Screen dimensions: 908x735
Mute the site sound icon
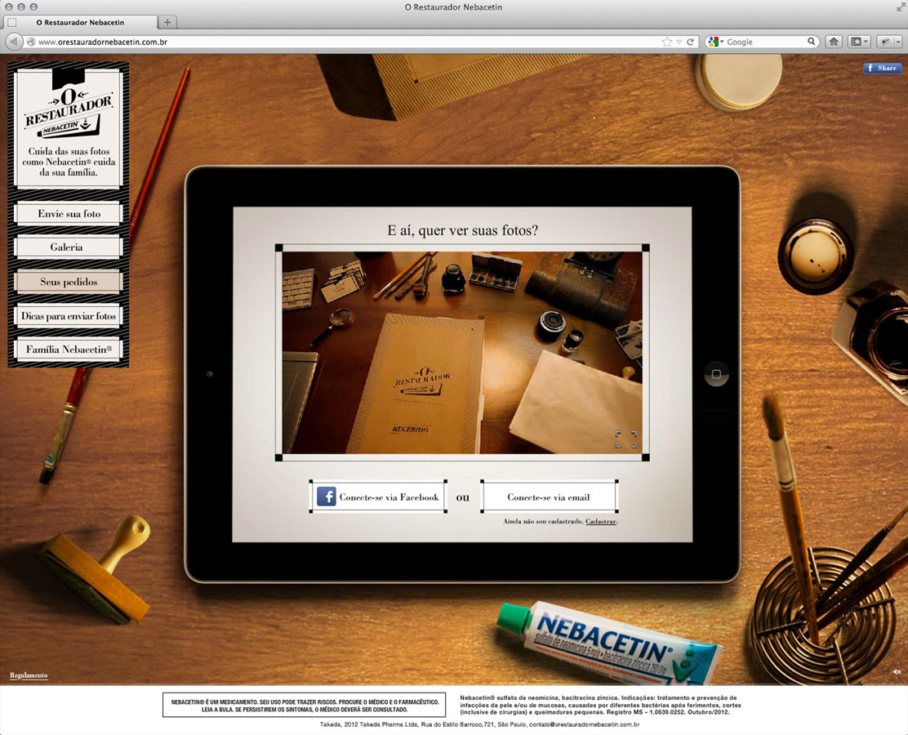(x=897, y=672)
